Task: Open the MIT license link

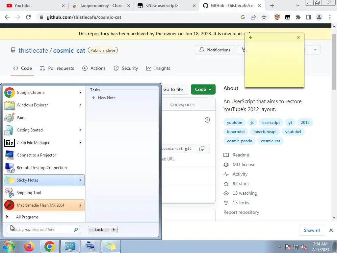Action: pyautogui.click(x=244, y=164)
